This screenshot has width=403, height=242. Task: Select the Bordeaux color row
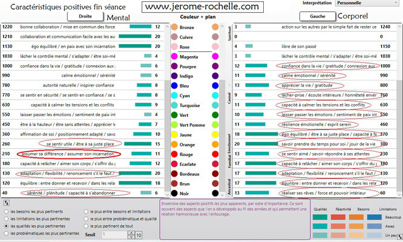tap(195, 174)
